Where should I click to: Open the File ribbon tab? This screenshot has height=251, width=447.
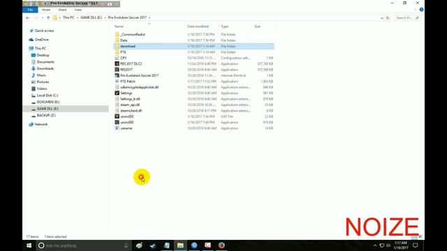click(x=30, y=10)
